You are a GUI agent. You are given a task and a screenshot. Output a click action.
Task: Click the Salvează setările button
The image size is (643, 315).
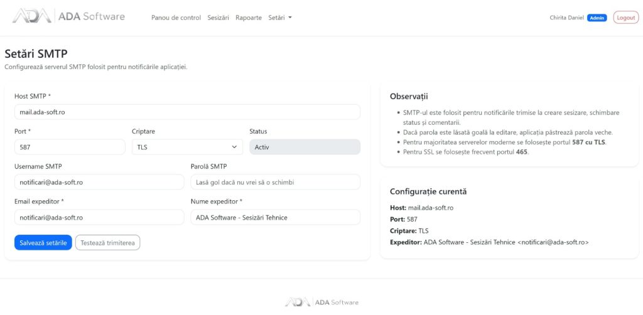[x=43, y=242]
